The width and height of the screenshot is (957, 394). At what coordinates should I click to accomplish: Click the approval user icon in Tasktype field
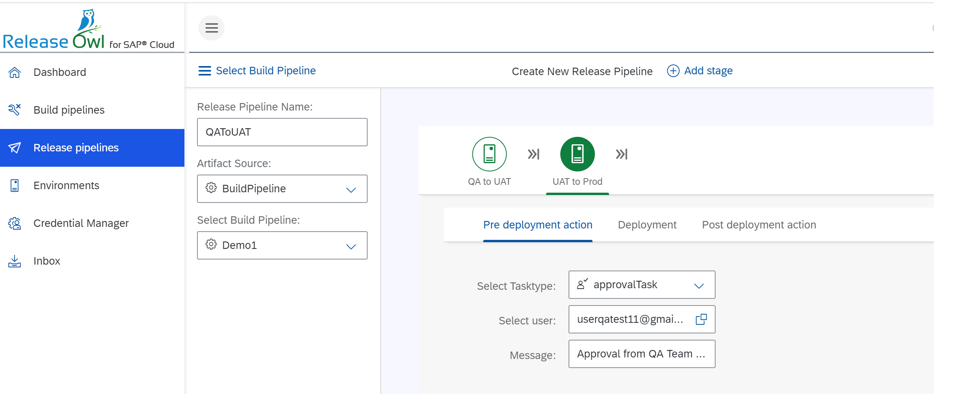pyautogui.click(x=582, y=284)
